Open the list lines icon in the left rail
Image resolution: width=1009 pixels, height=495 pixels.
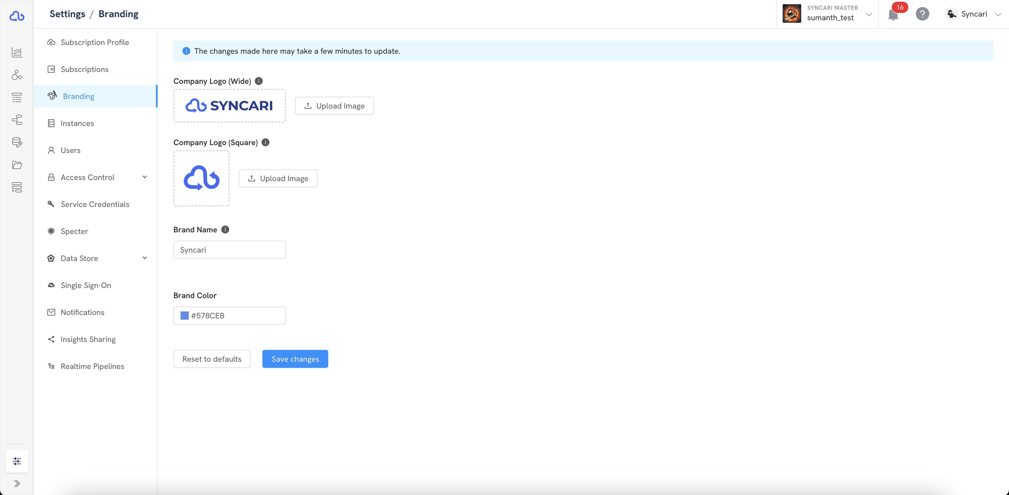click(17, 97)
